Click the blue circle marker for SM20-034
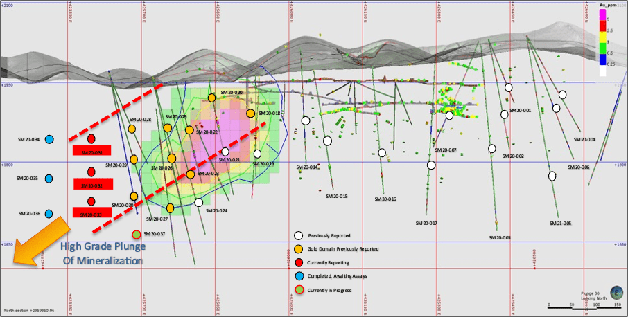Image resolution: width=628 pixels, height=317 pixels. (50, 140)
